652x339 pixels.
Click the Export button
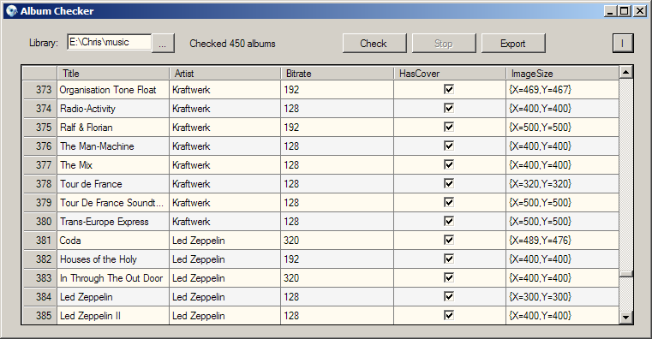click(513, 43)
